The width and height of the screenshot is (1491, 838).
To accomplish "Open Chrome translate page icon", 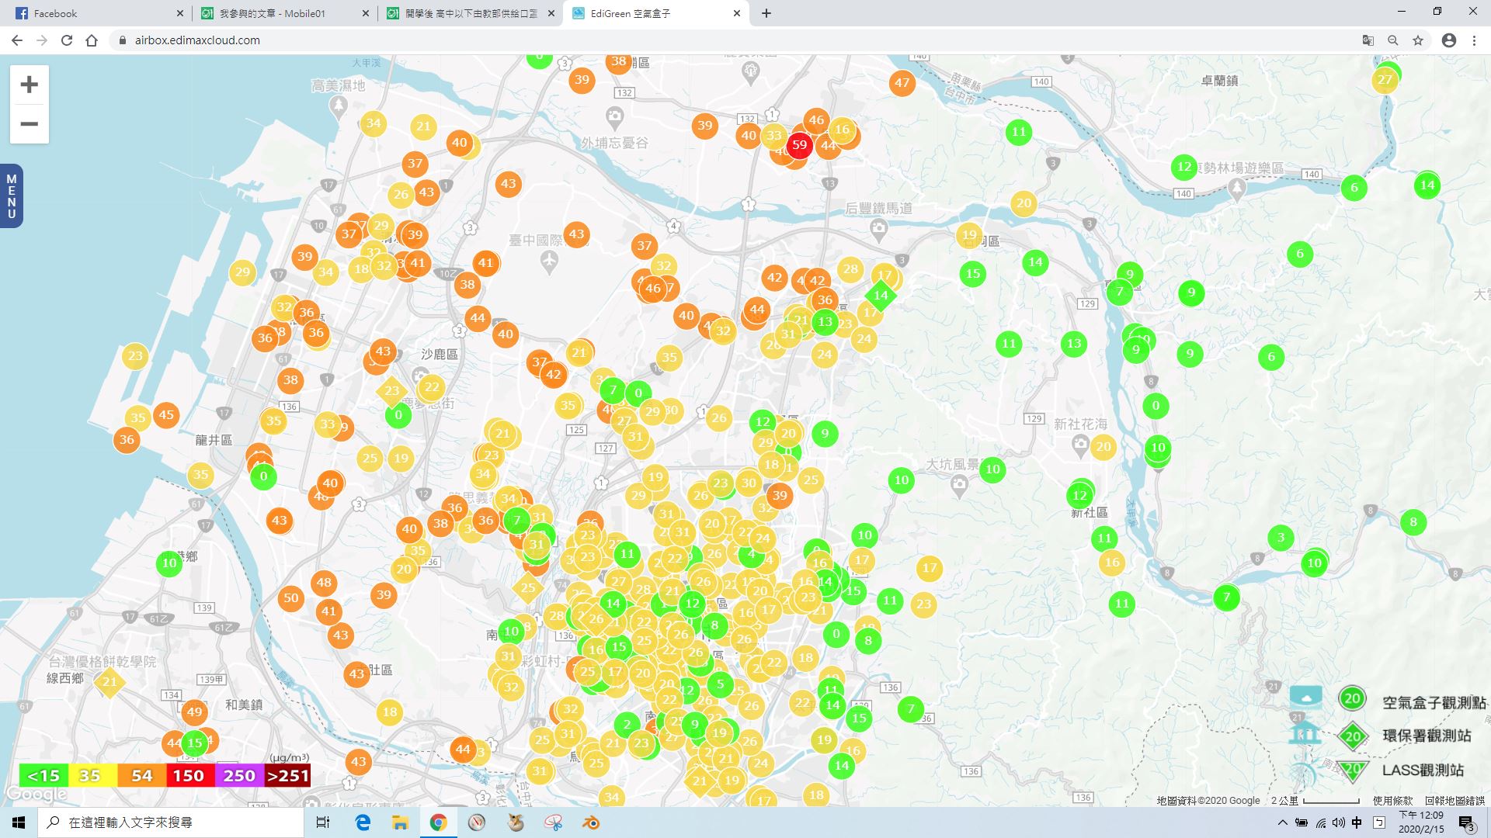I will point(1368,40).
